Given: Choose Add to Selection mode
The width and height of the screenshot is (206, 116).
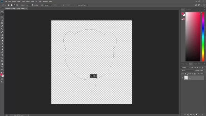Looking at the screenshot, I should click(x=12, y=5).
